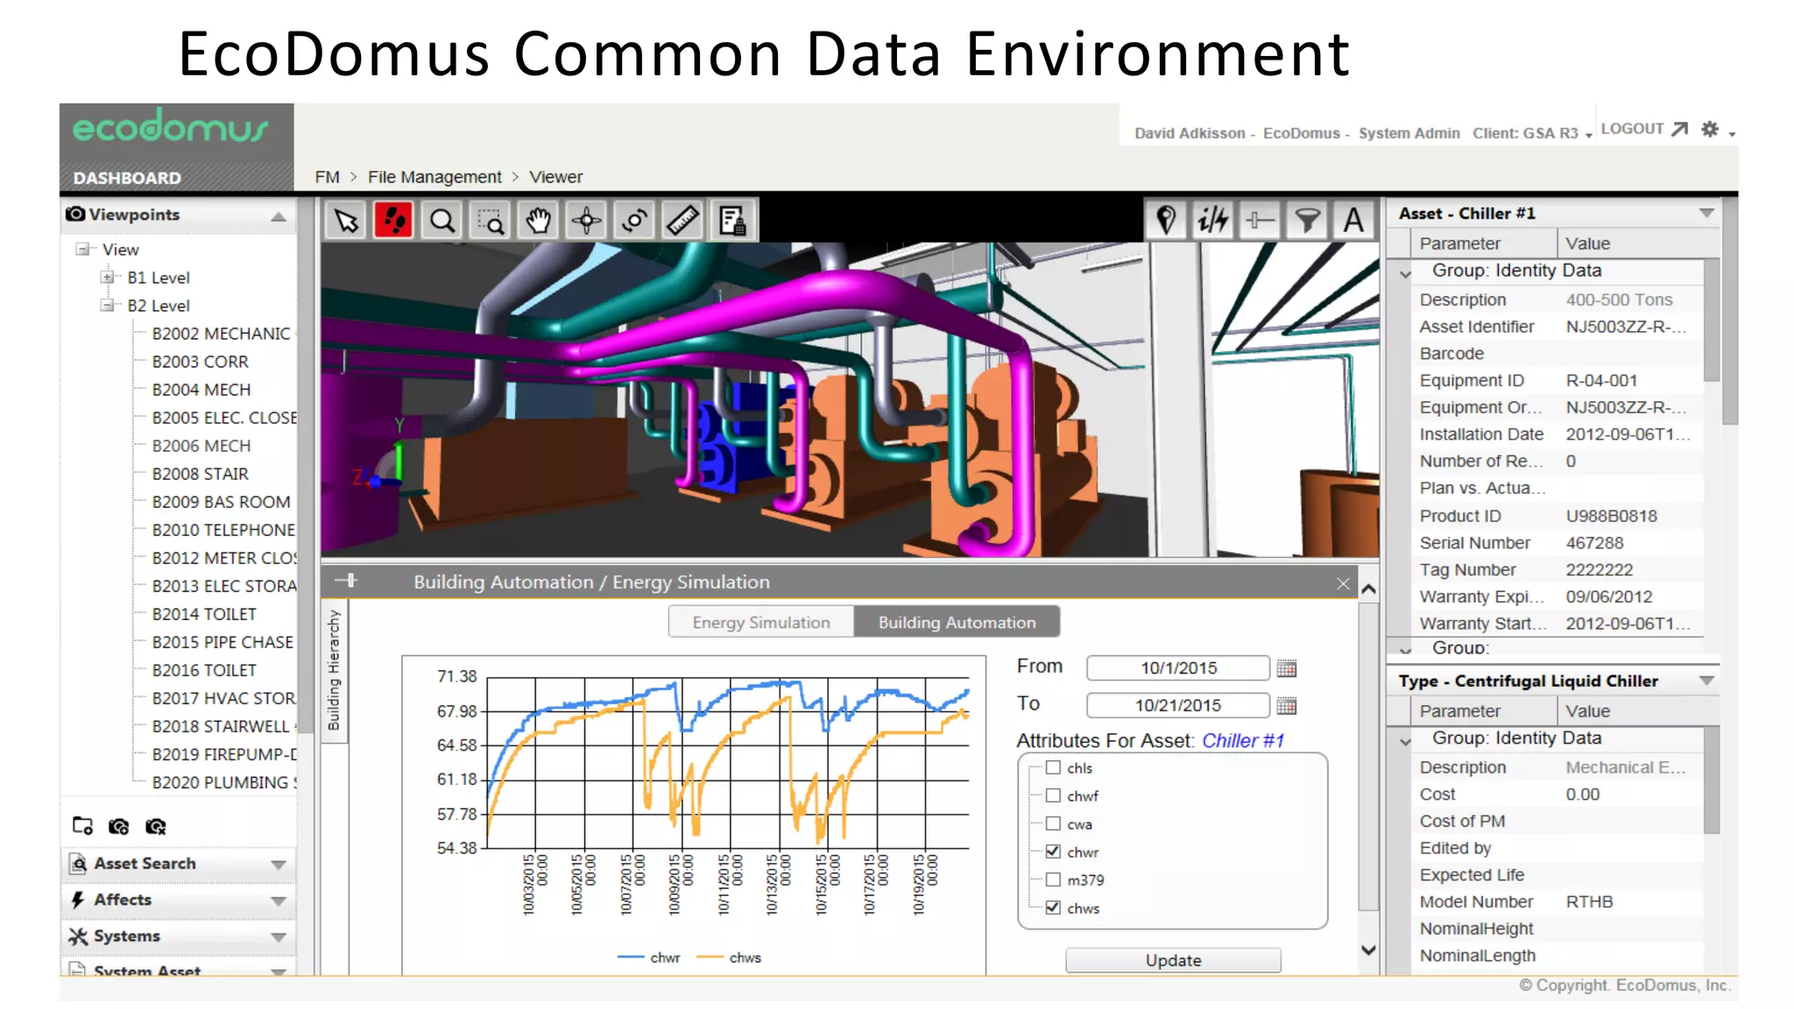This screenshot has width=1794, height=1009.
Task: Click scroll up arrow of automation panel
Action: [1369, 589]
